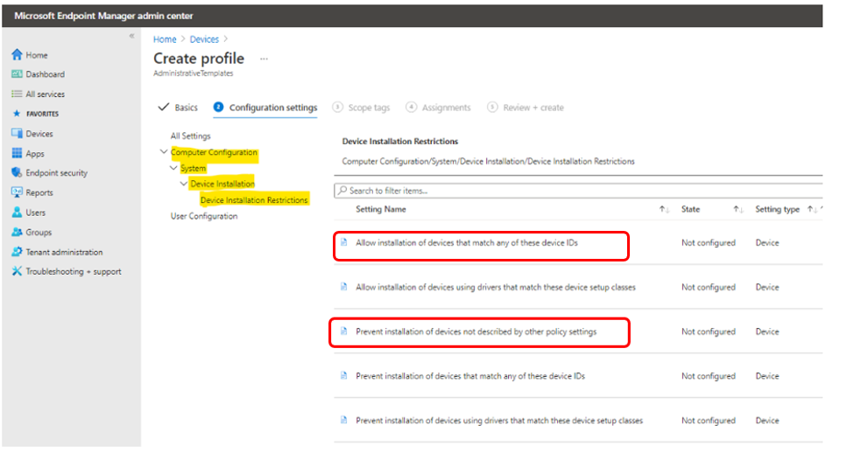Click the State column header text
Viewport: 854px width, 453px height.
coord(690,209)
